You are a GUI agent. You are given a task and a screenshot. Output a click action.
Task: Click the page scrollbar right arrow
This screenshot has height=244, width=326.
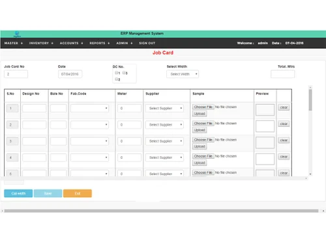point(323,211)
